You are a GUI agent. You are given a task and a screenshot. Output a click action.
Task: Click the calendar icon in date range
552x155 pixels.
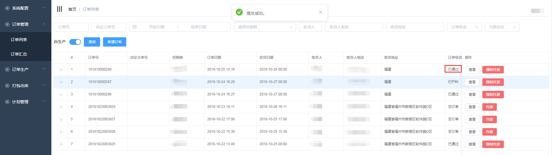(134, 27)
